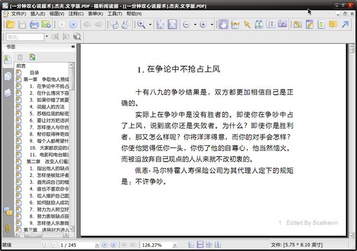Click the find previous icon beside search box
Viewport: 357px width, 251px height.
55,37
